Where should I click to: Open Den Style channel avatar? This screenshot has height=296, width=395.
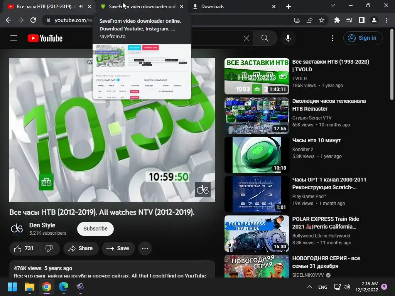[x=17, y=229]
